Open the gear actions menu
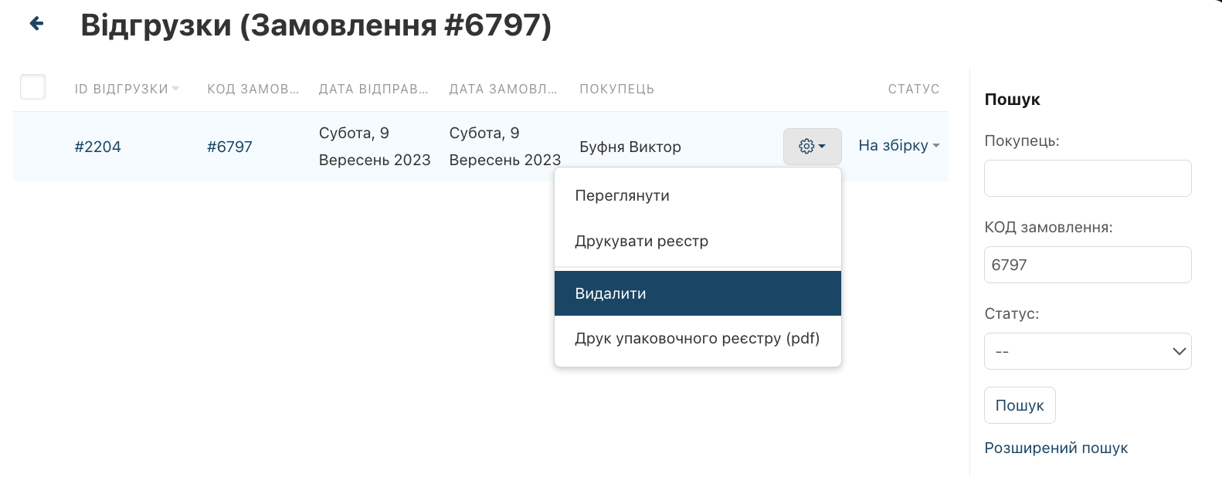This screenshot has width=1222, height=477. [812, 147]
